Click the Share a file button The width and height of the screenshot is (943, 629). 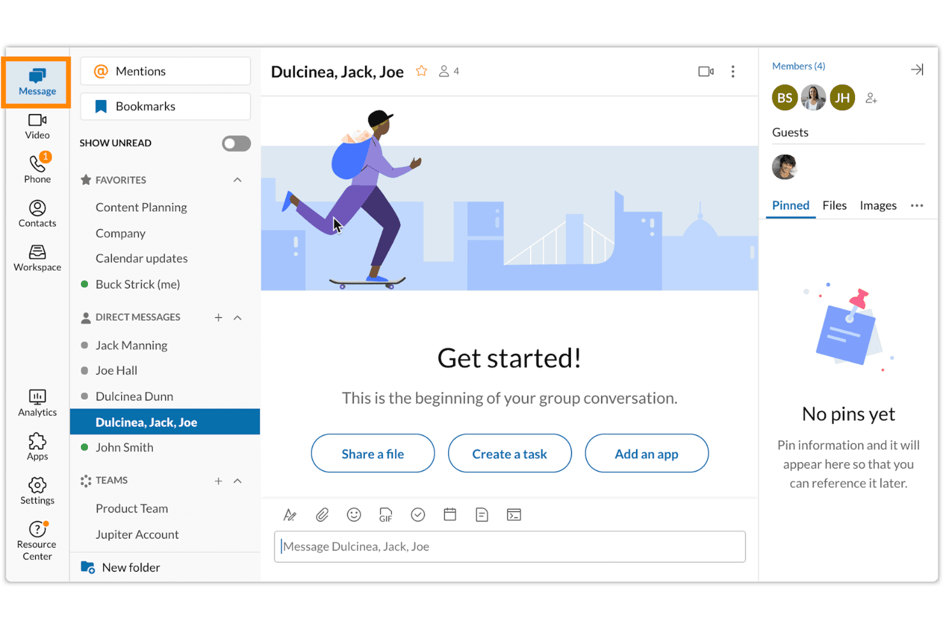373,453
